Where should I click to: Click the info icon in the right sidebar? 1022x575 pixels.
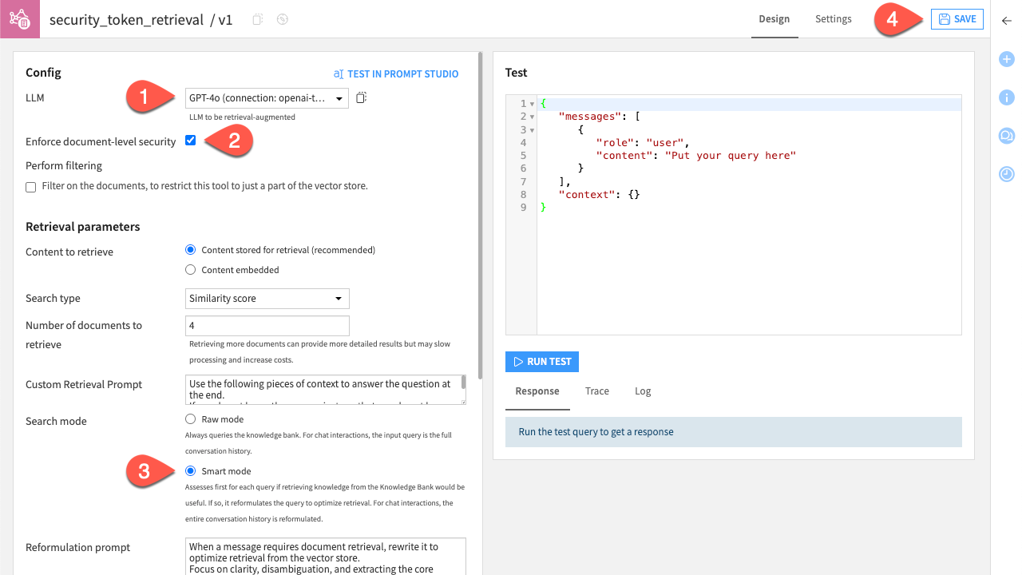click(x=1006, y=97)
